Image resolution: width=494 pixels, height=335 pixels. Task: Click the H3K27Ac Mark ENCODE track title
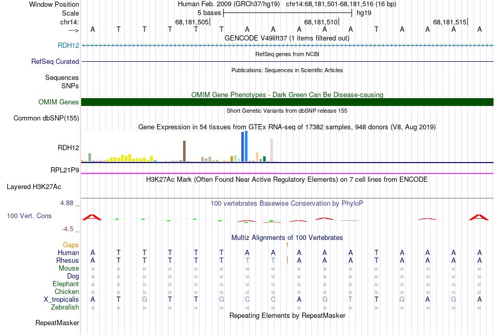287,180
